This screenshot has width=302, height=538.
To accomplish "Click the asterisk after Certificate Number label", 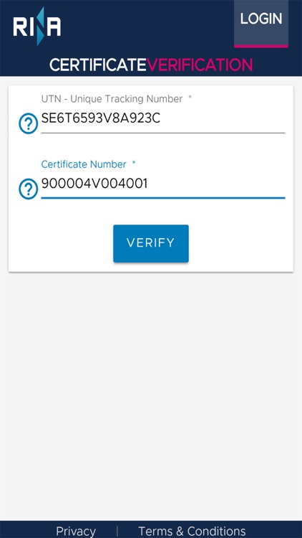I will 134,163.
